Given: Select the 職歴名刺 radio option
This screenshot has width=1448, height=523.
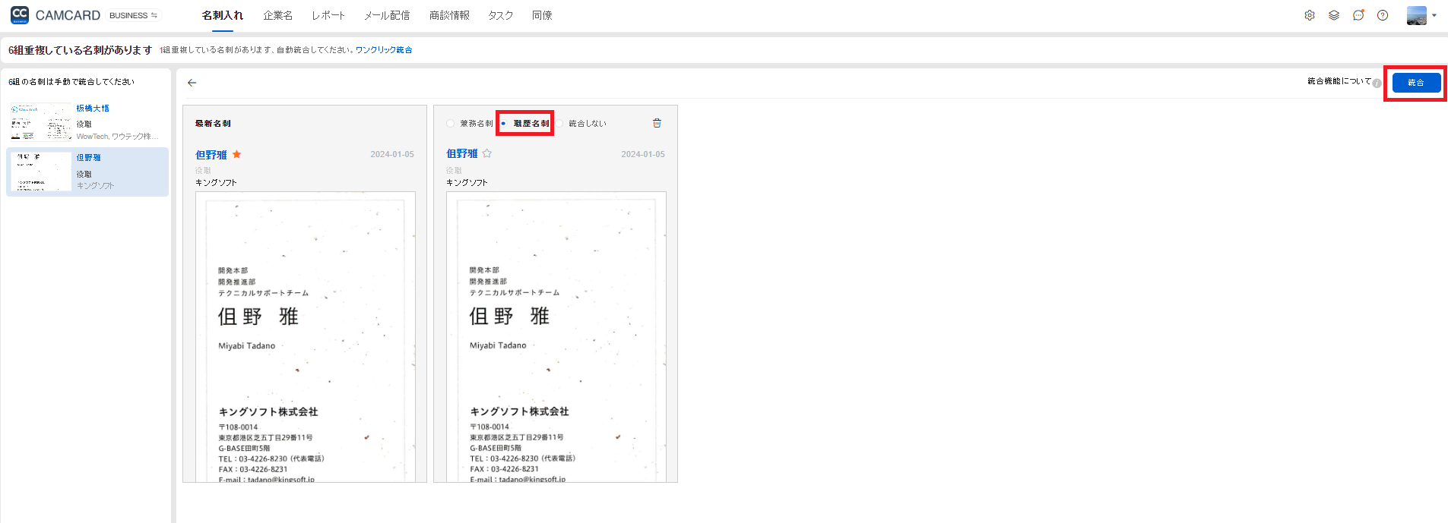Looking at the screenshot, I should [x=503, y=123].
